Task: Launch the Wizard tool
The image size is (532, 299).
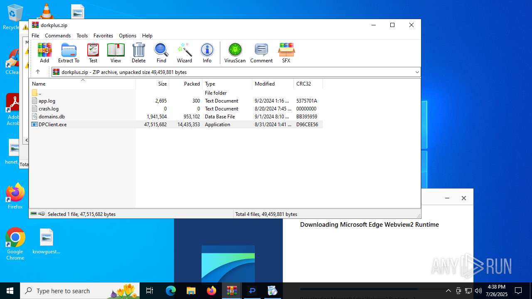Action: point(185,53)
